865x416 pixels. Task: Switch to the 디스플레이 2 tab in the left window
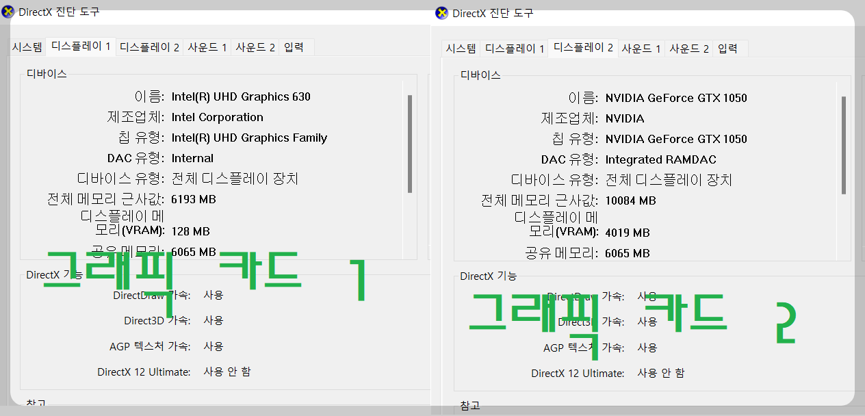coord(150,47)
